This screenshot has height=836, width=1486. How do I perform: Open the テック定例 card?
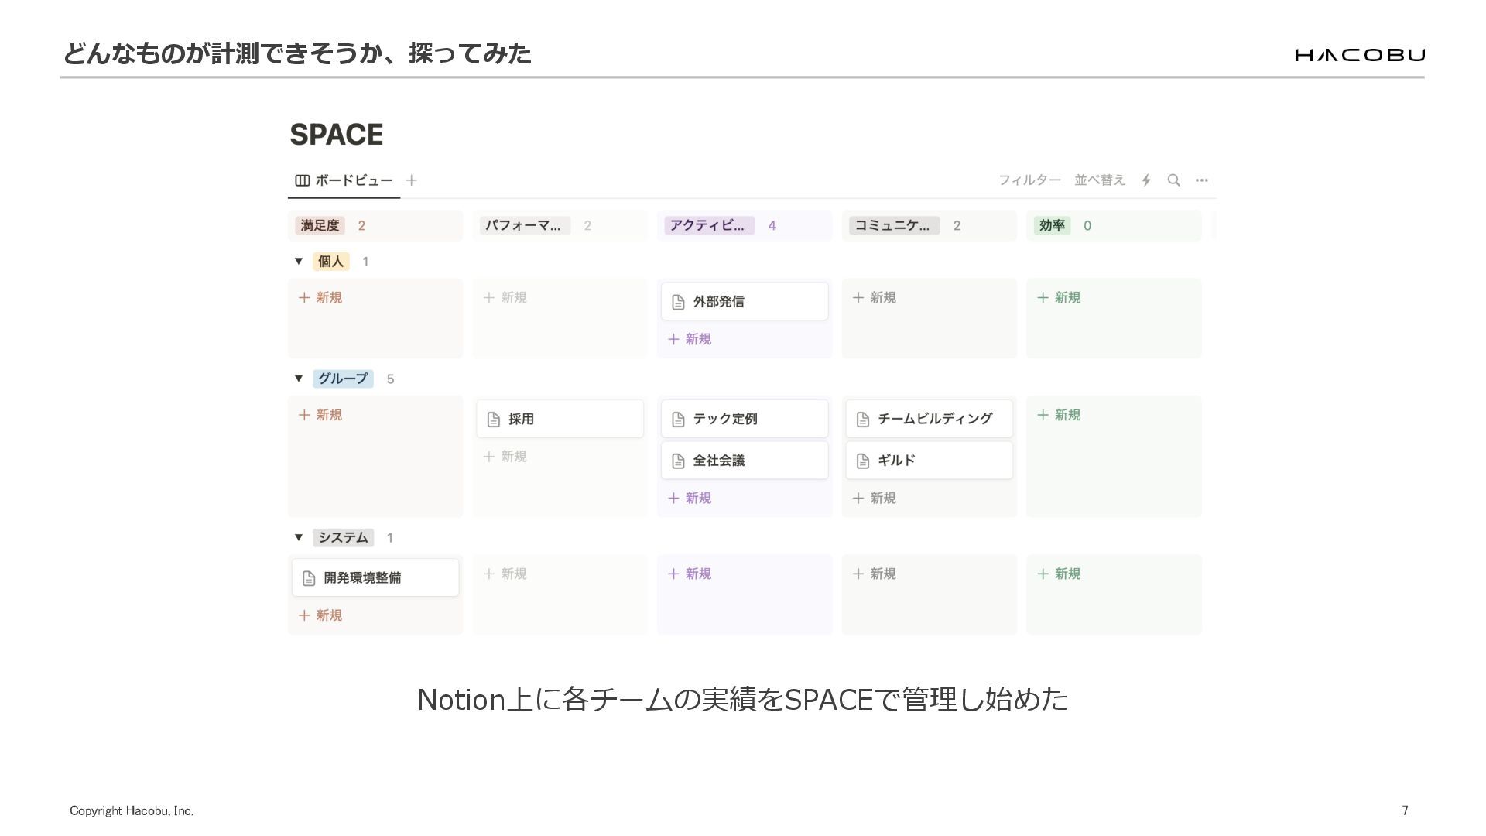point(745,419)
